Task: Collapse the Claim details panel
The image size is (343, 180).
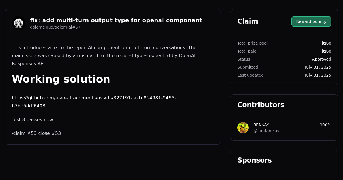Action: click(248, 21)
